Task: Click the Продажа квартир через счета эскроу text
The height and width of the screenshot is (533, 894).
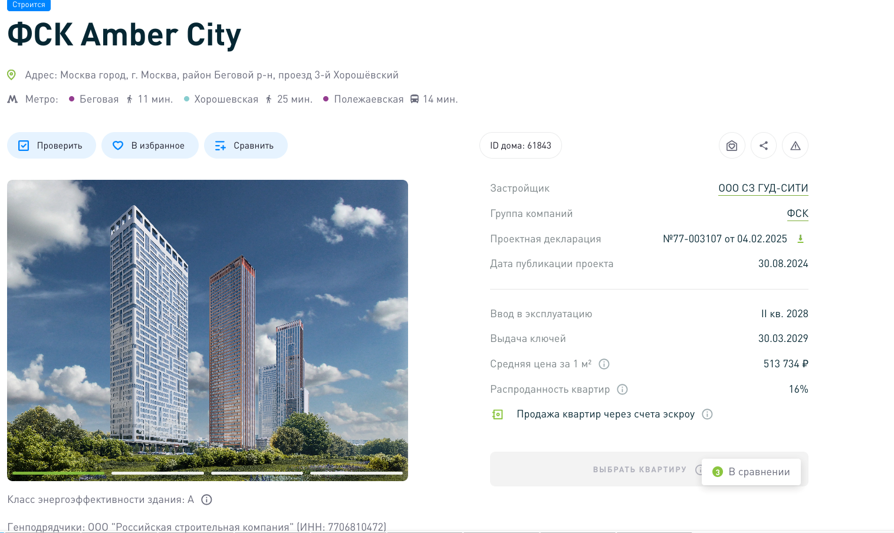Action: [606, 414]
